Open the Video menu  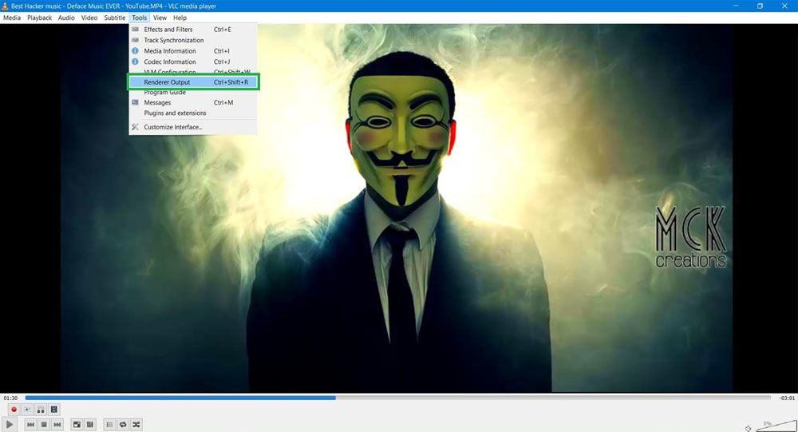(x=89, y=18)
